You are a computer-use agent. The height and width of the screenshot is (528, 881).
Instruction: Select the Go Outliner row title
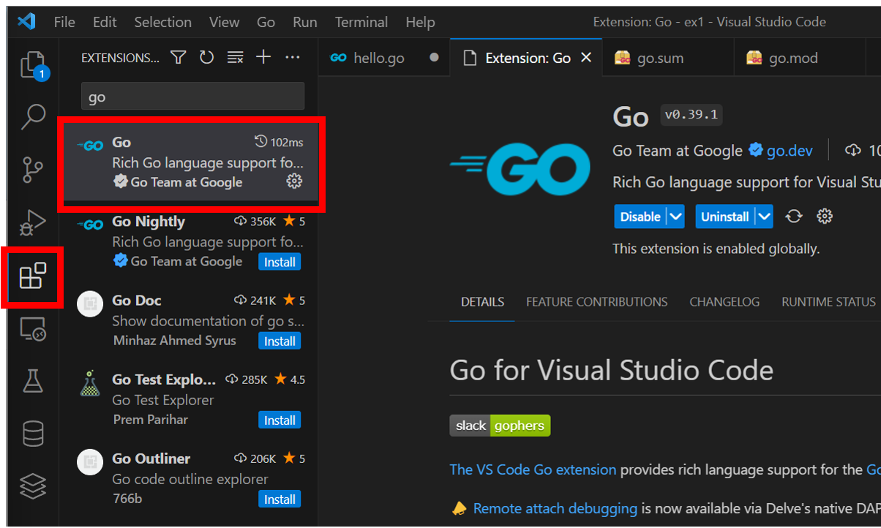point(151,459)
